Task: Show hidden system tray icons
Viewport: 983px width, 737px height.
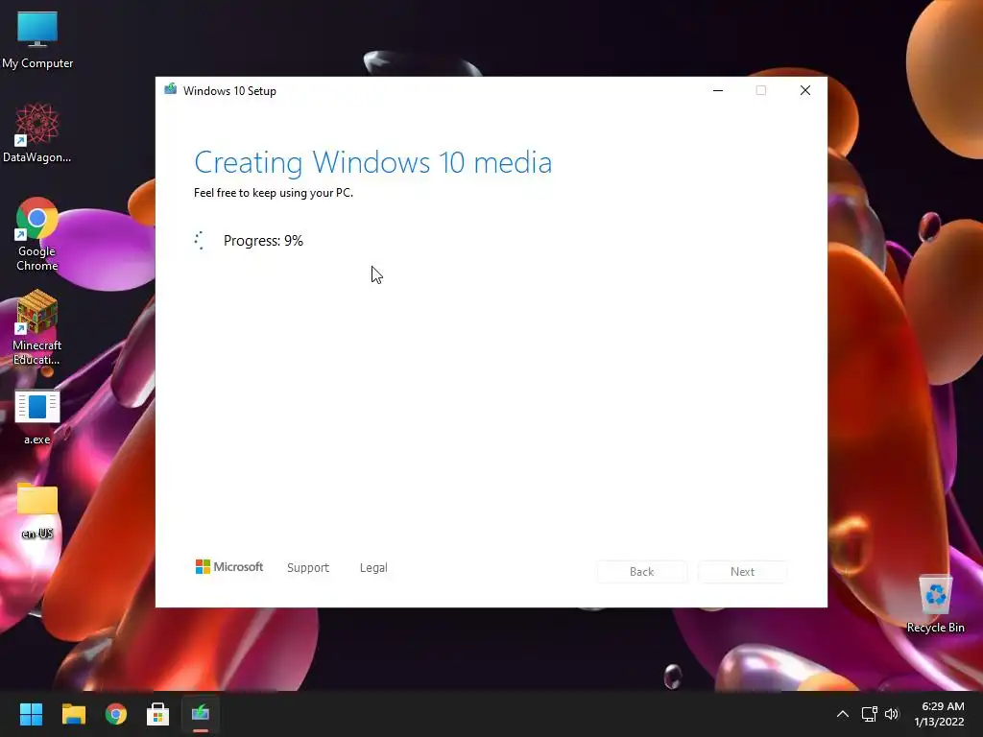Action: point(843,714)
